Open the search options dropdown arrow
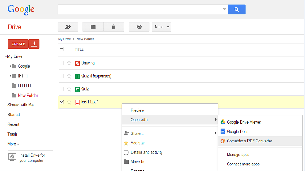 click(225, 9)
